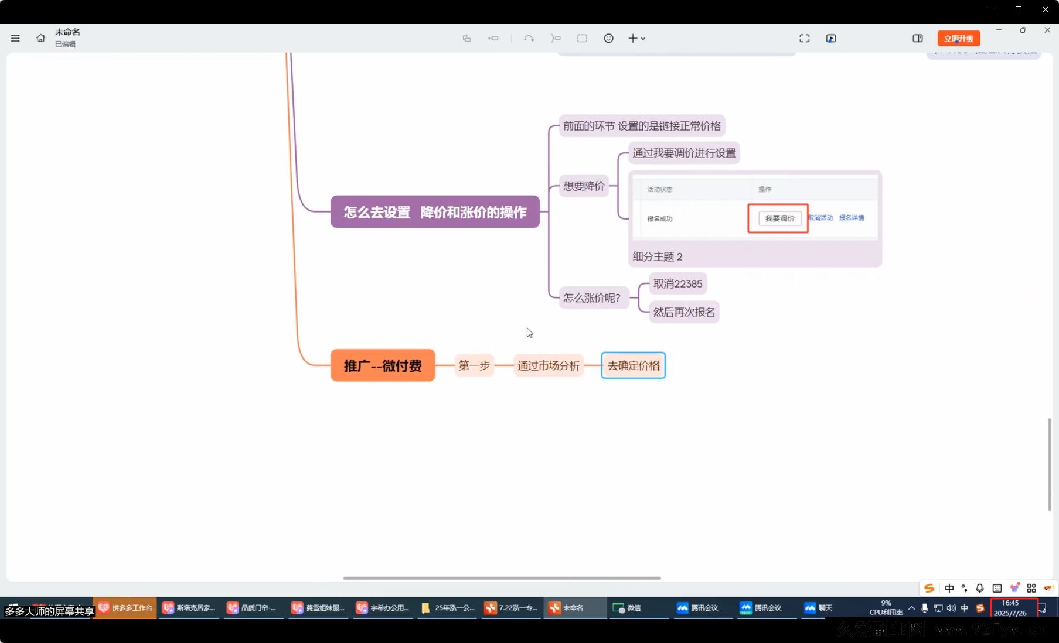Go to the home page icon
The height and width of the screenshot is (643, 1059).
click(x=40, y=38)
